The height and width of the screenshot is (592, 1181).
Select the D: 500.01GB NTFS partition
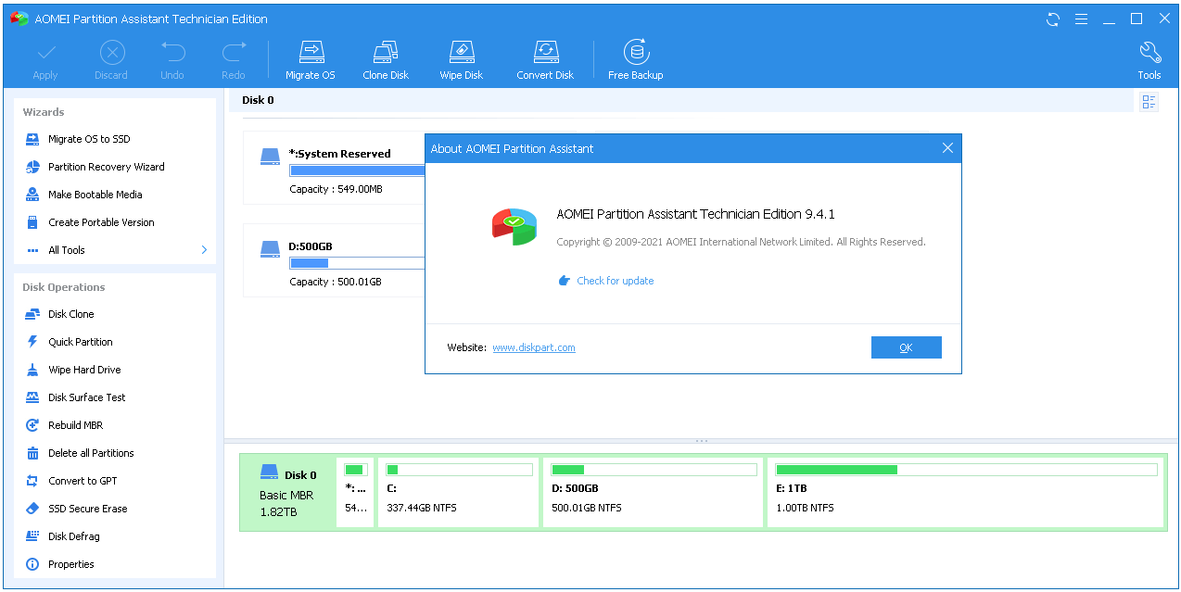pos(653,492)
